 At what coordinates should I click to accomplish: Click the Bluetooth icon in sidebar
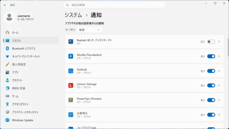(7, 48)
